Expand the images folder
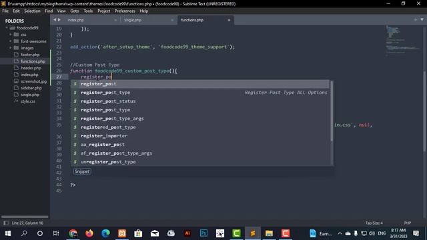 coord(11,48)
